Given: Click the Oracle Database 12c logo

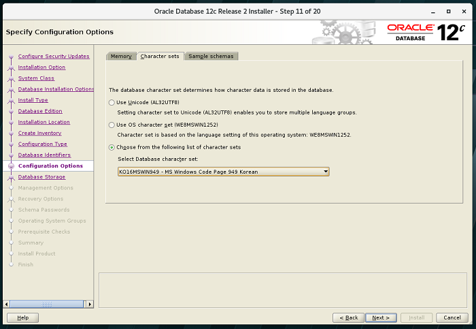Looking at the screenshot, I should [426, 32].
